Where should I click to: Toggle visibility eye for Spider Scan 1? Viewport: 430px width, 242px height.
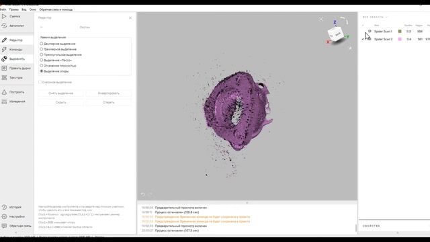click(370, 32)
